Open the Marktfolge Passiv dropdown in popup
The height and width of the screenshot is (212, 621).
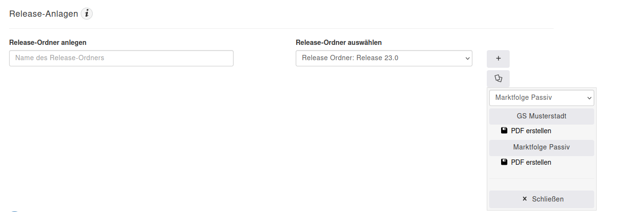click(542, 98)
